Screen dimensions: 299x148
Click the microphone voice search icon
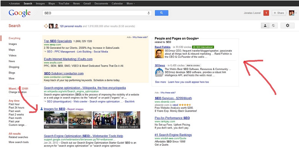point(148,13)
